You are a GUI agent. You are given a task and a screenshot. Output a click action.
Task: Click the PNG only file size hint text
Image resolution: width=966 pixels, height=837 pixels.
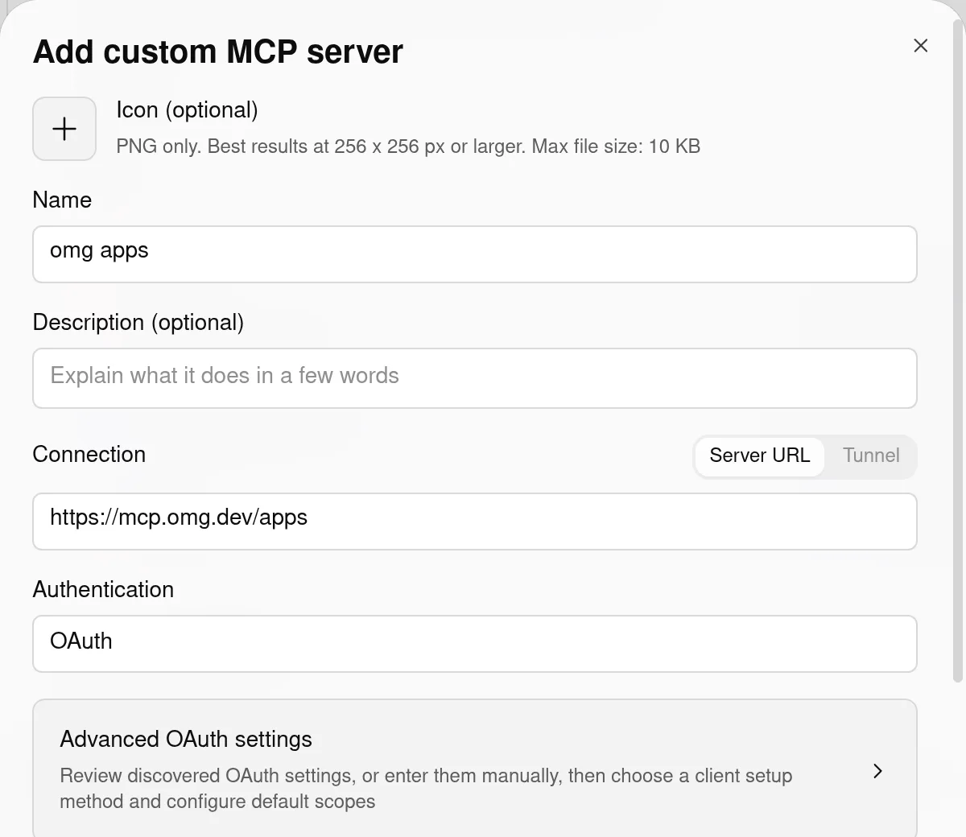(x=408, y=146)
